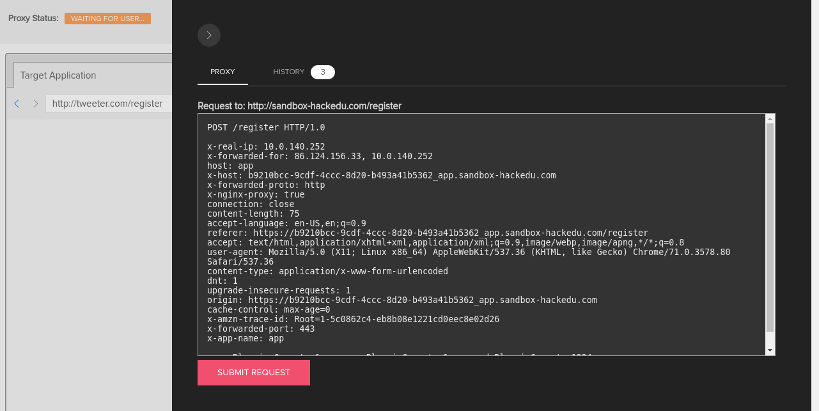Click the user-agent: Mozilla/5.0 line

pos(469,257)
